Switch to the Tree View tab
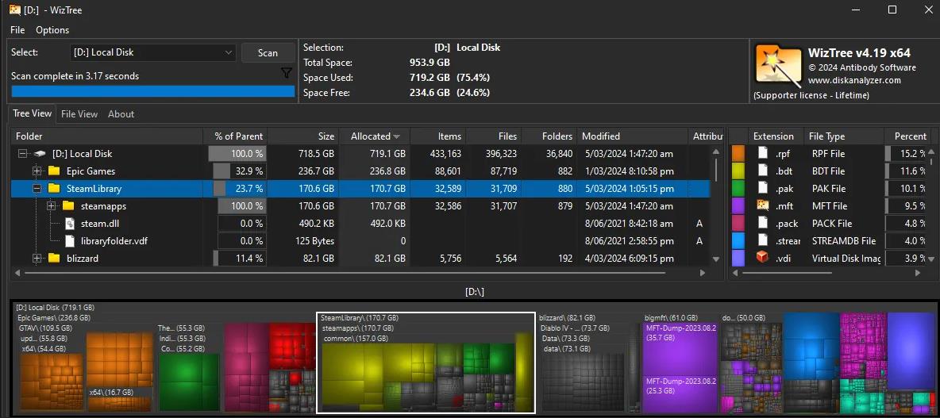The height and width of the screenshot is (418, 940). 33,113
